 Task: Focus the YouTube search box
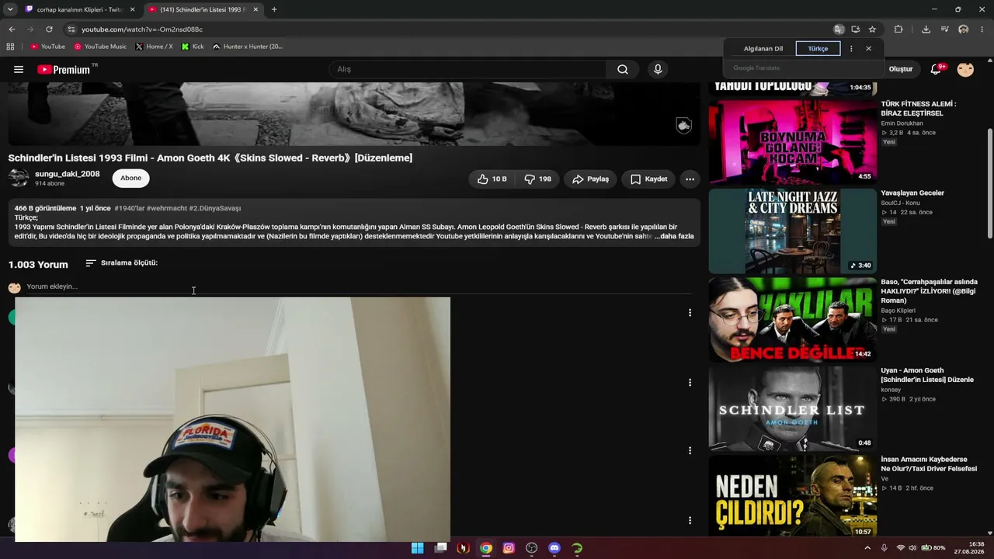pyautogui.click(x=466, y=69)
